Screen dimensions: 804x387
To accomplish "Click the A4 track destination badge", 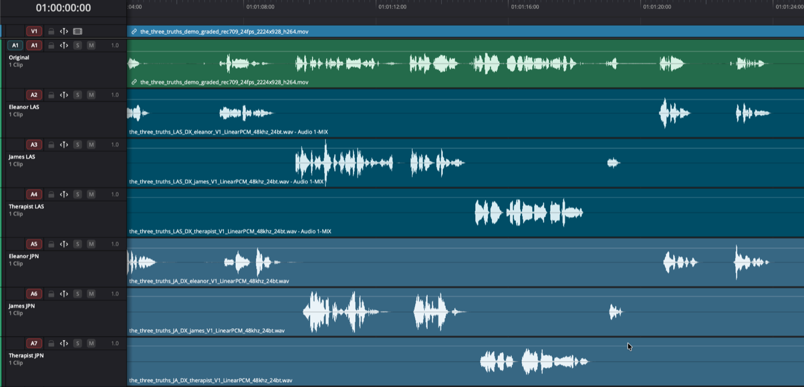I will 34,194.
